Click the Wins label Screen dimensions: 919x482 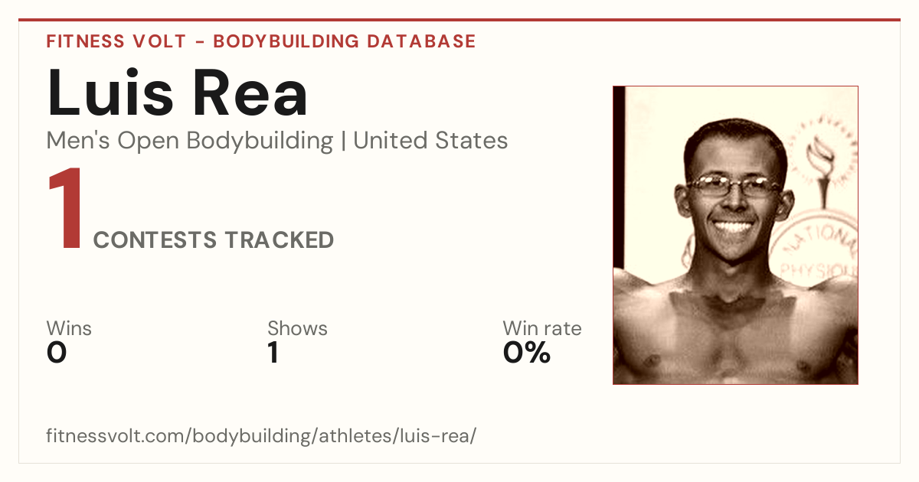tap(69, 329)
